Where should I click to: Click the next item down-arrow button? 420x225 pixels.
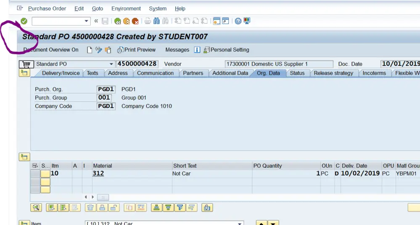click(x=273, y=223)
